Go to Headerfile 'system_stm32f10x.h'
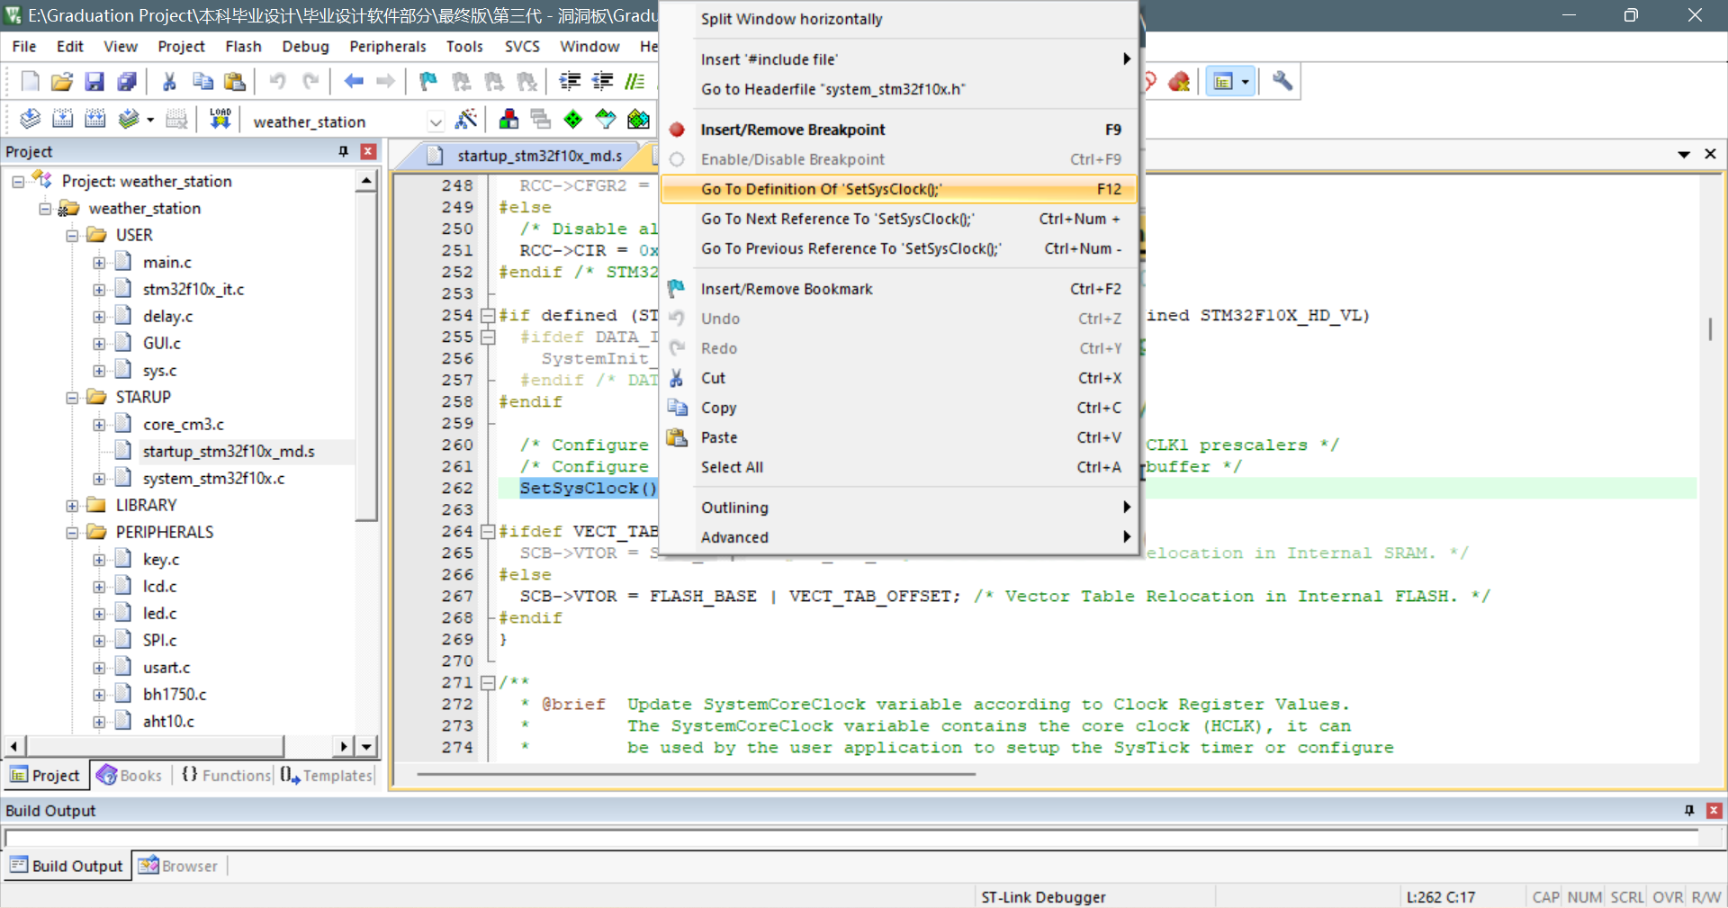 click(832, 89)
